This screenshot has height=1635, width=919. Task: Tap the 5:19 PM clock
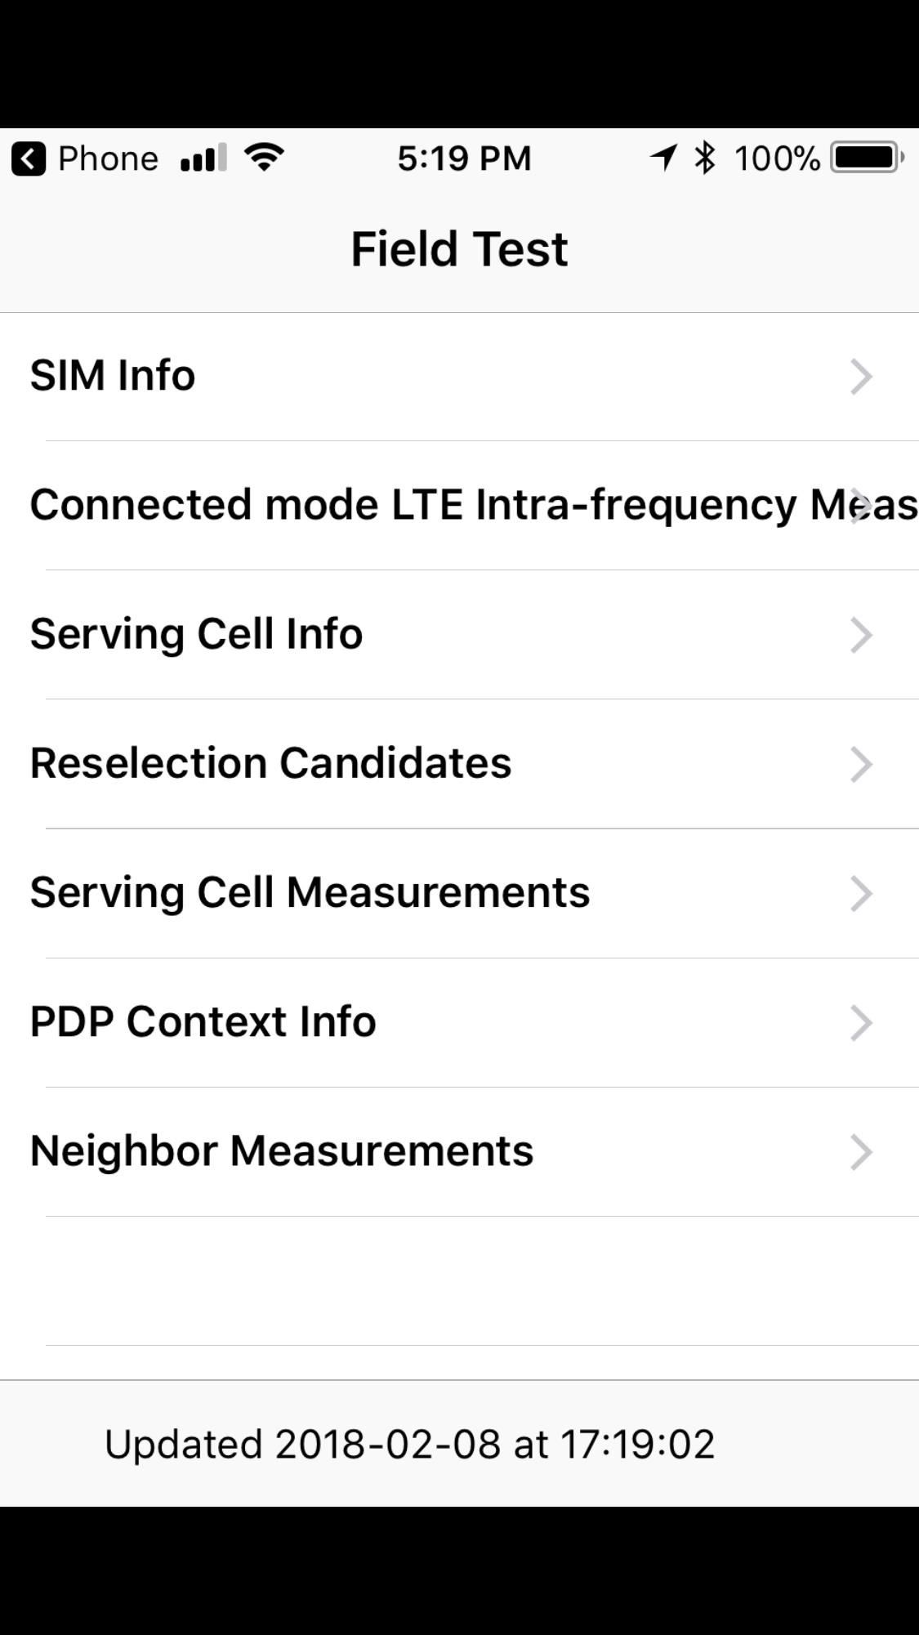coord(464,159)
